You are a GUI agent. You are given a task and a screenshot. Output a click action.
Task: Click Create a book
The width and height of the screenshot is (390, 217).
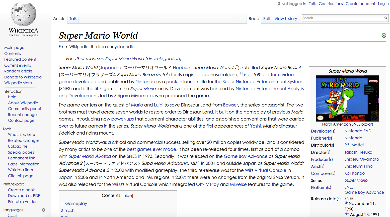(x=21, y=190)
